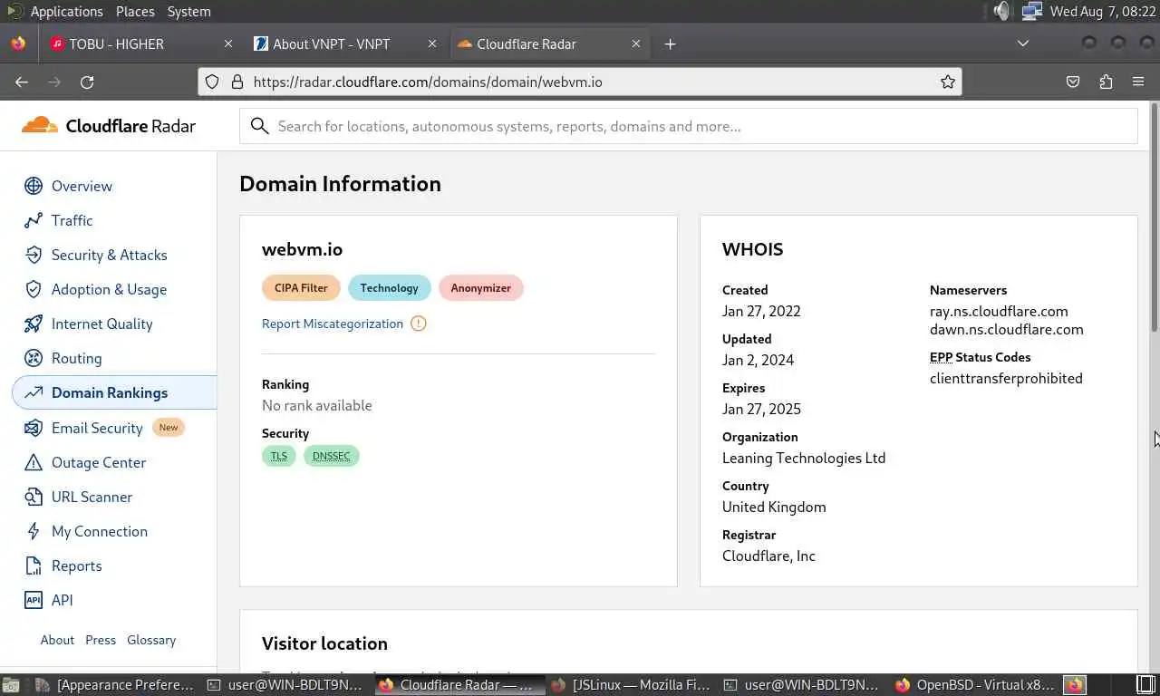The height and width of the screenshot is (696, 1160).
Task: Open the Firefox hamburger menu
Action: point(1138,82)
